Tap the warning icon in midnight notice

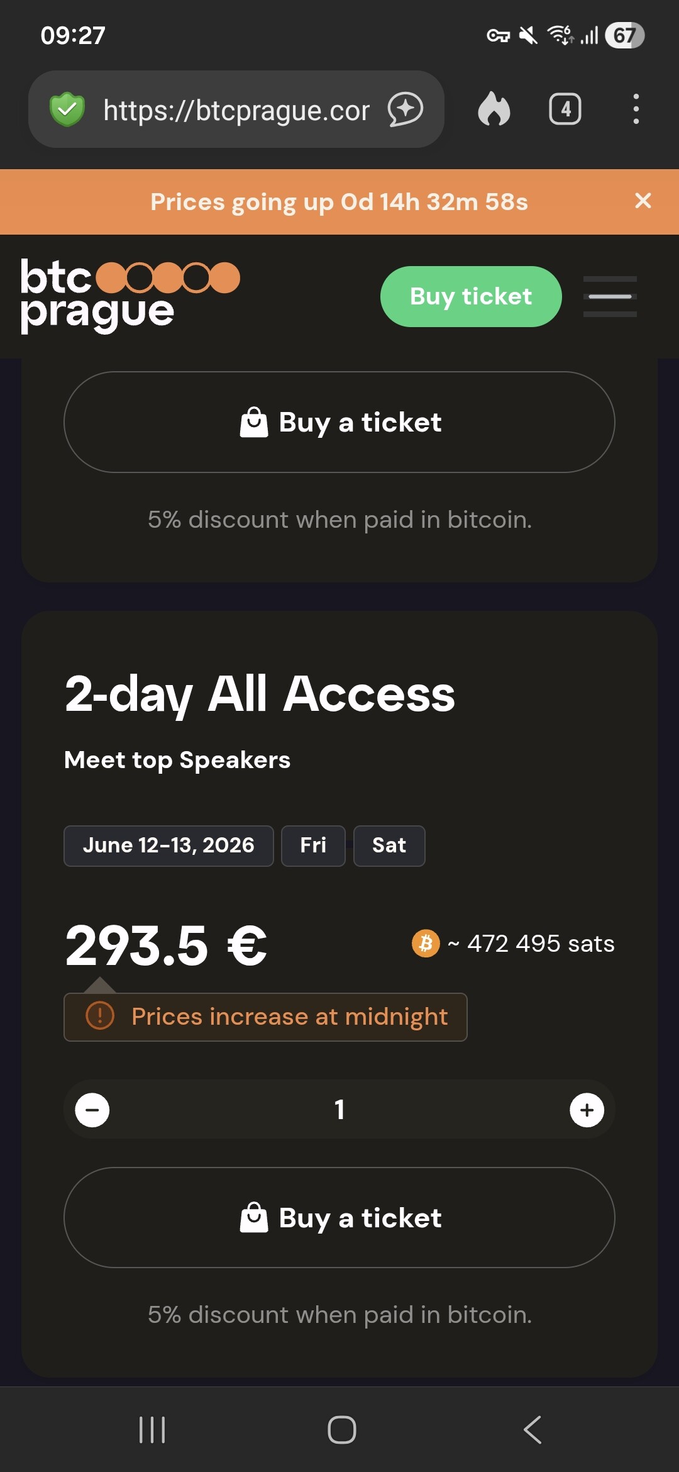[x=100, y=1016]
